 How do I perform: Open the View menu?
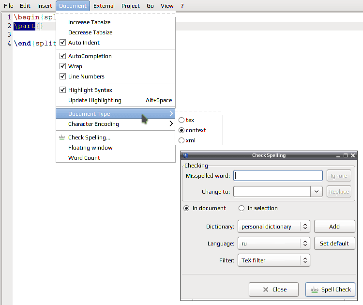pos(167,6)
